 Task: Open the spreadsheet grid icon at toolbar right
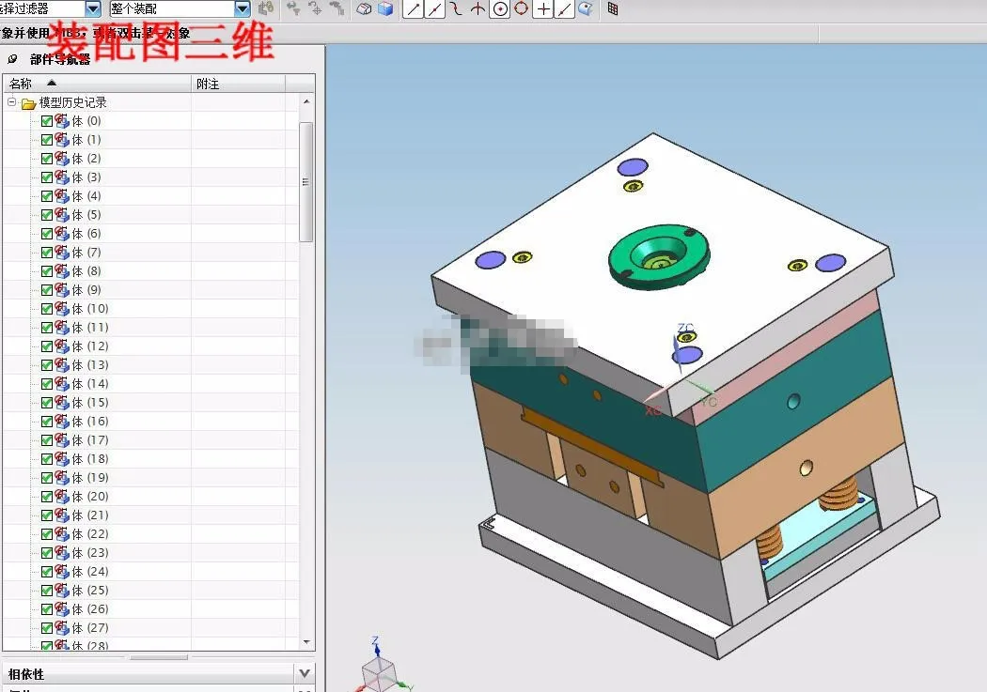[x=613, y=9]
